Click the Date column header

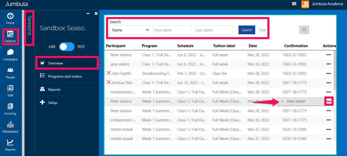[x=253, y=46]
